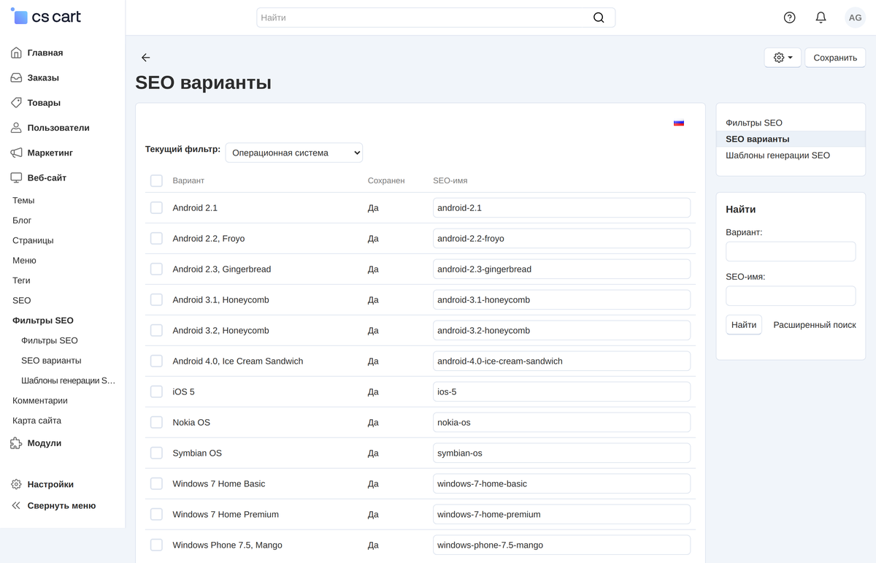Check the iOS 5 row checkbox

(x=156, y=392)
